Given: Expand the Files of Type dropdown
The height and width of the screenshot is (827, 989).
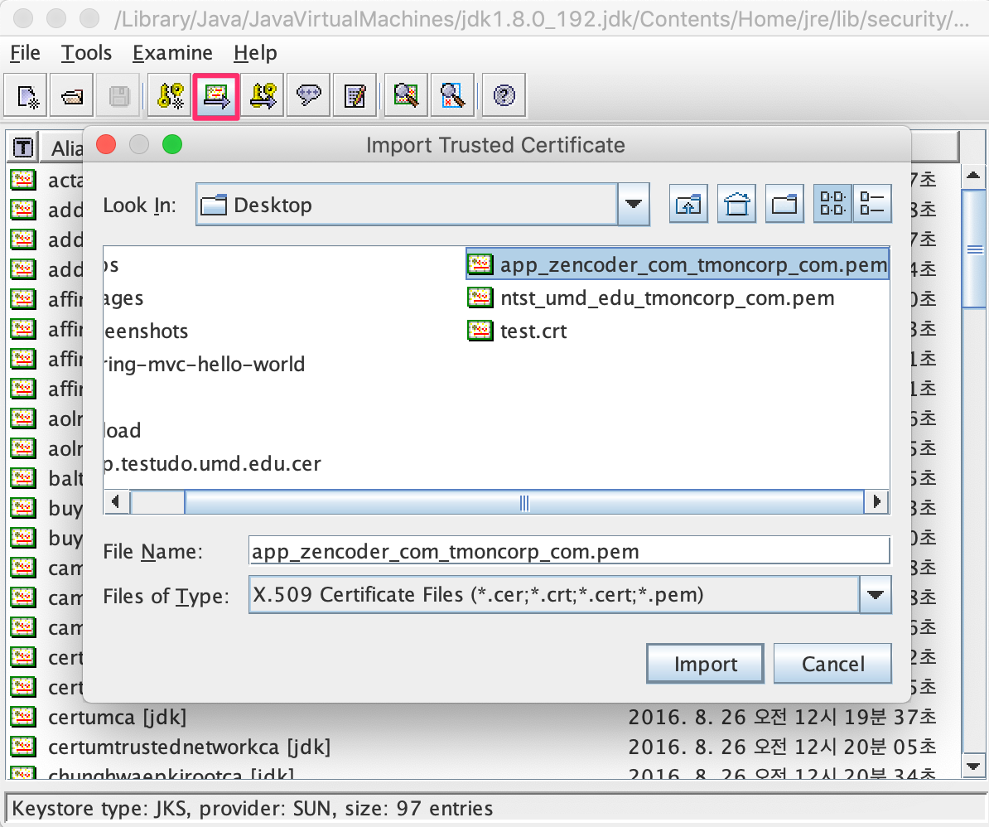Looking at the screenshot, I should coord(876,595).
